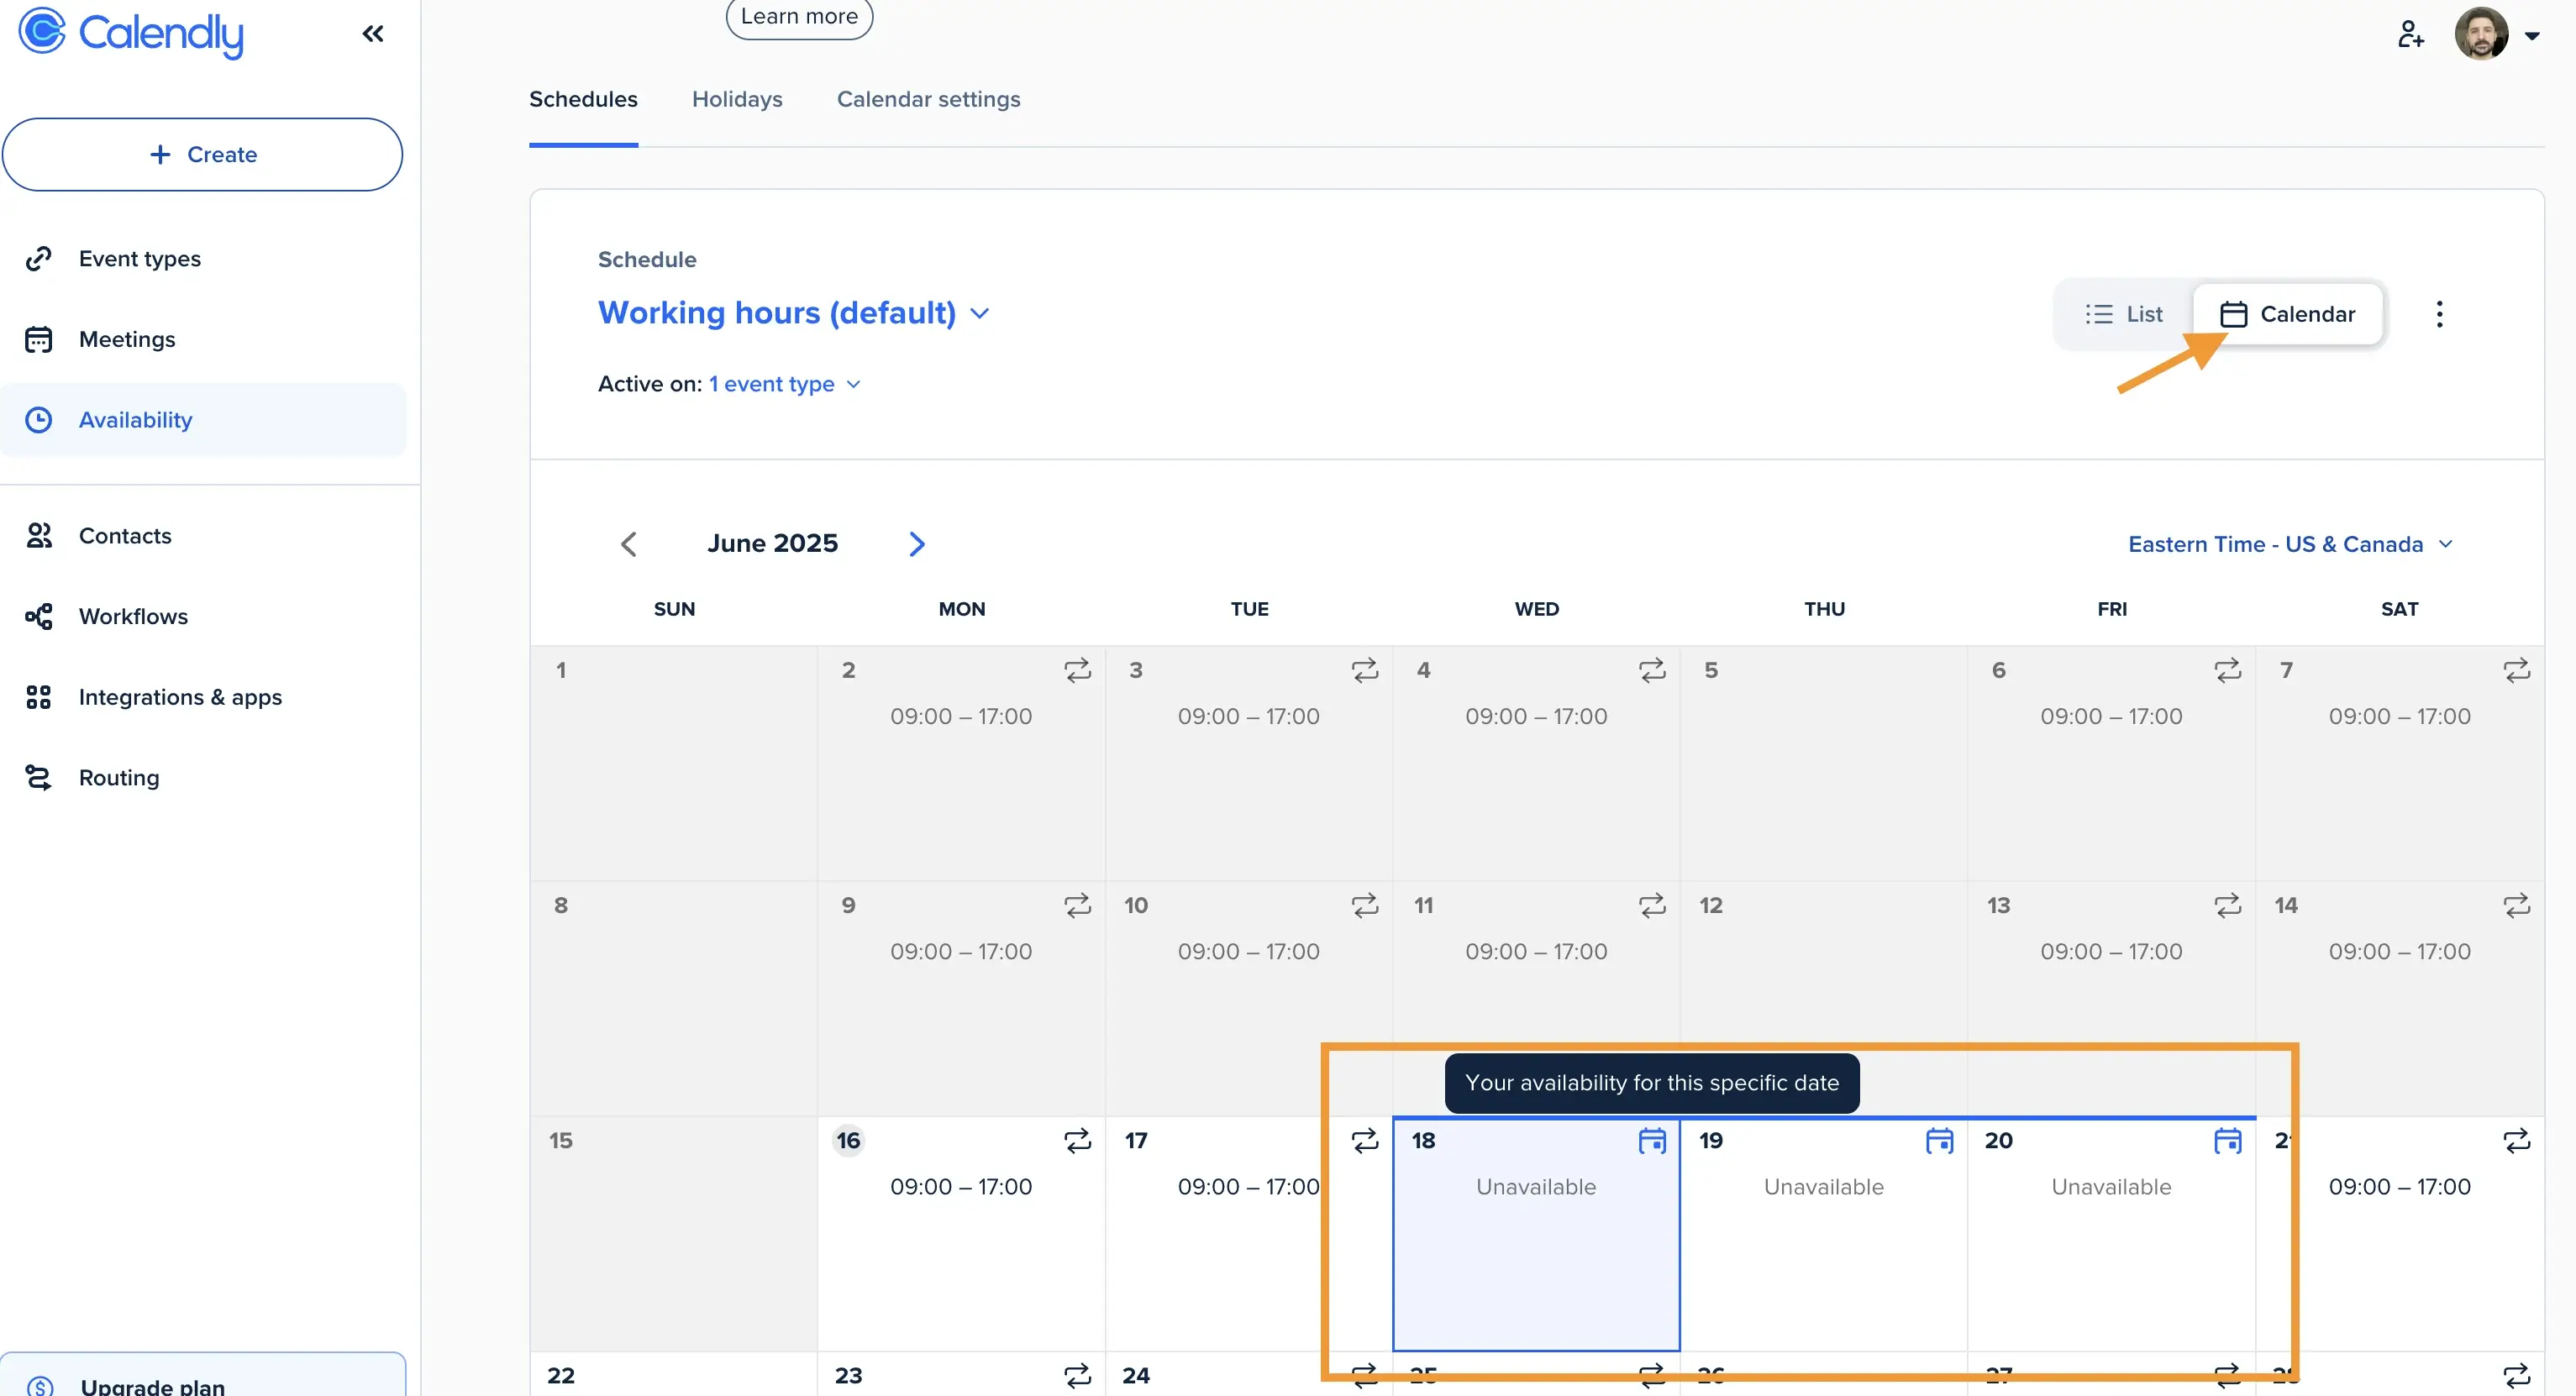Click the Learn more button

(799, 17)
